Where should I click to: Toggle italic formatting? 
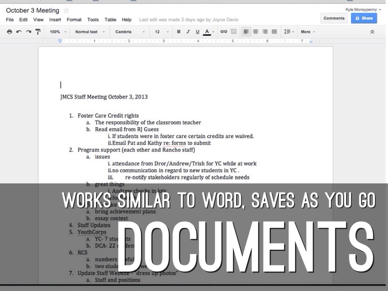(188, 32)
